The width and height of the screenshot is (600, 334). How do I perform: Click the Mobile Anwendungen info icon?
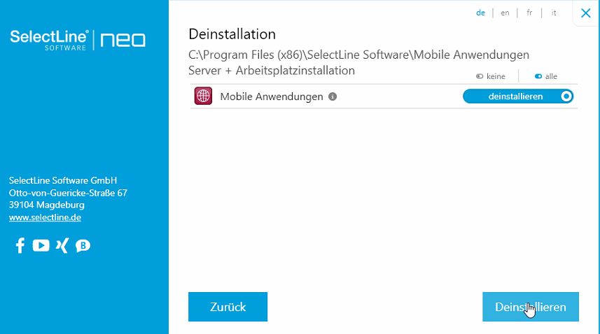tap(333, 96)
